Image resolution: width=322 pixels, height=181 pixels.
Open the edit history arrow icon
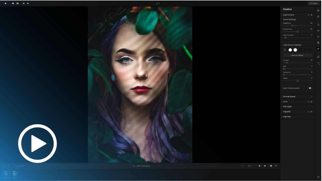pyautogui.click(x=318, y=63)
